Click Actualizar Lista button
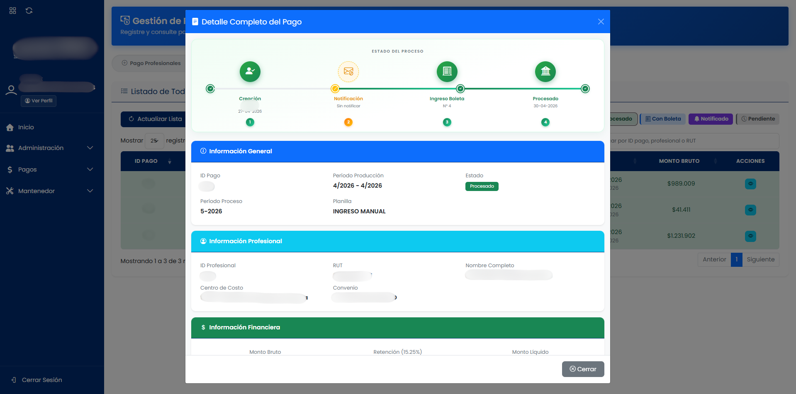This screenshot has width=796, height=394. (153, 119)
